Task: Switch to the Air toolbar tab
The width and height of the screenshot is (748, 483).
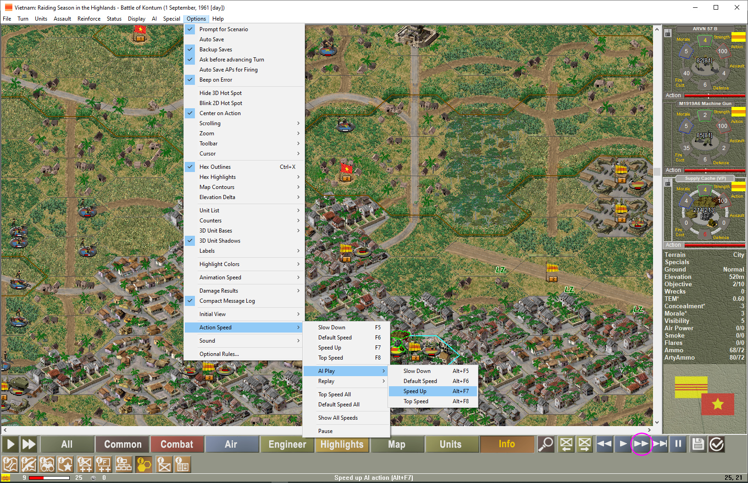Action: (231, 444)
